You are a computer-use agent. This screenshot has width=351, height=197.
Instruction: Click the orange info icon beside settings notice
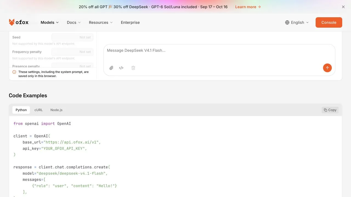14,72
